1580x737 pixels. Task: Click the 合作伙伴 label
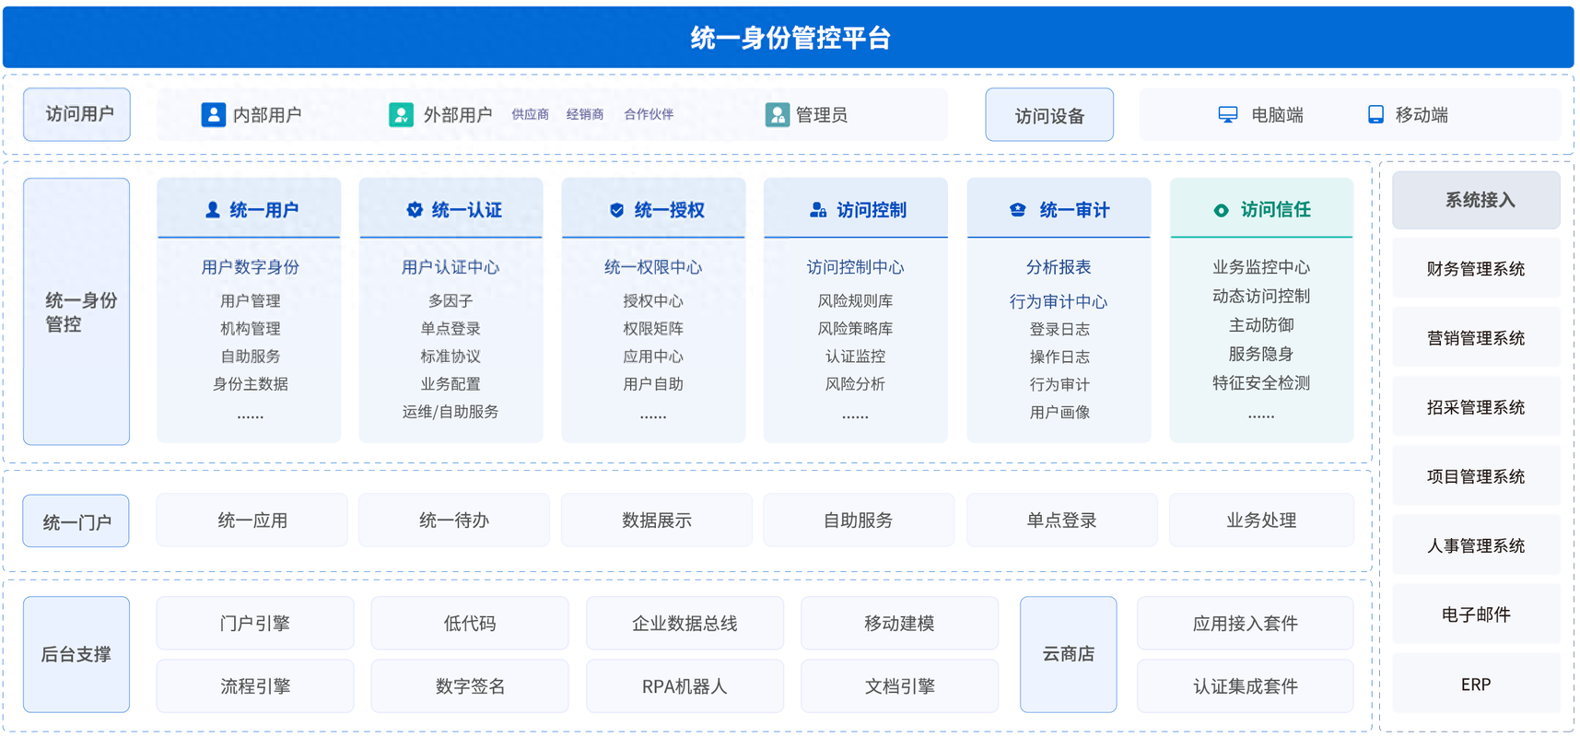[649, 114]
